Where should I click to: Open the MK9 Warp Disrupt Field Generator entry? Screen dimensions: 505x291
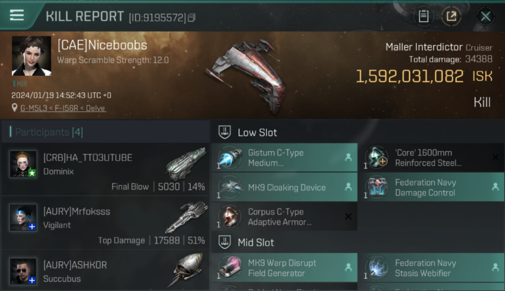click(x=284, y=268)
